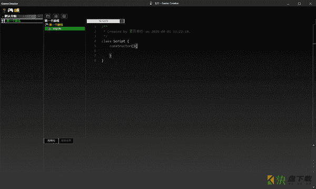316x189 pixels.
Task: Click the 'class Script {' code line
Action: [x=115, y=41]
